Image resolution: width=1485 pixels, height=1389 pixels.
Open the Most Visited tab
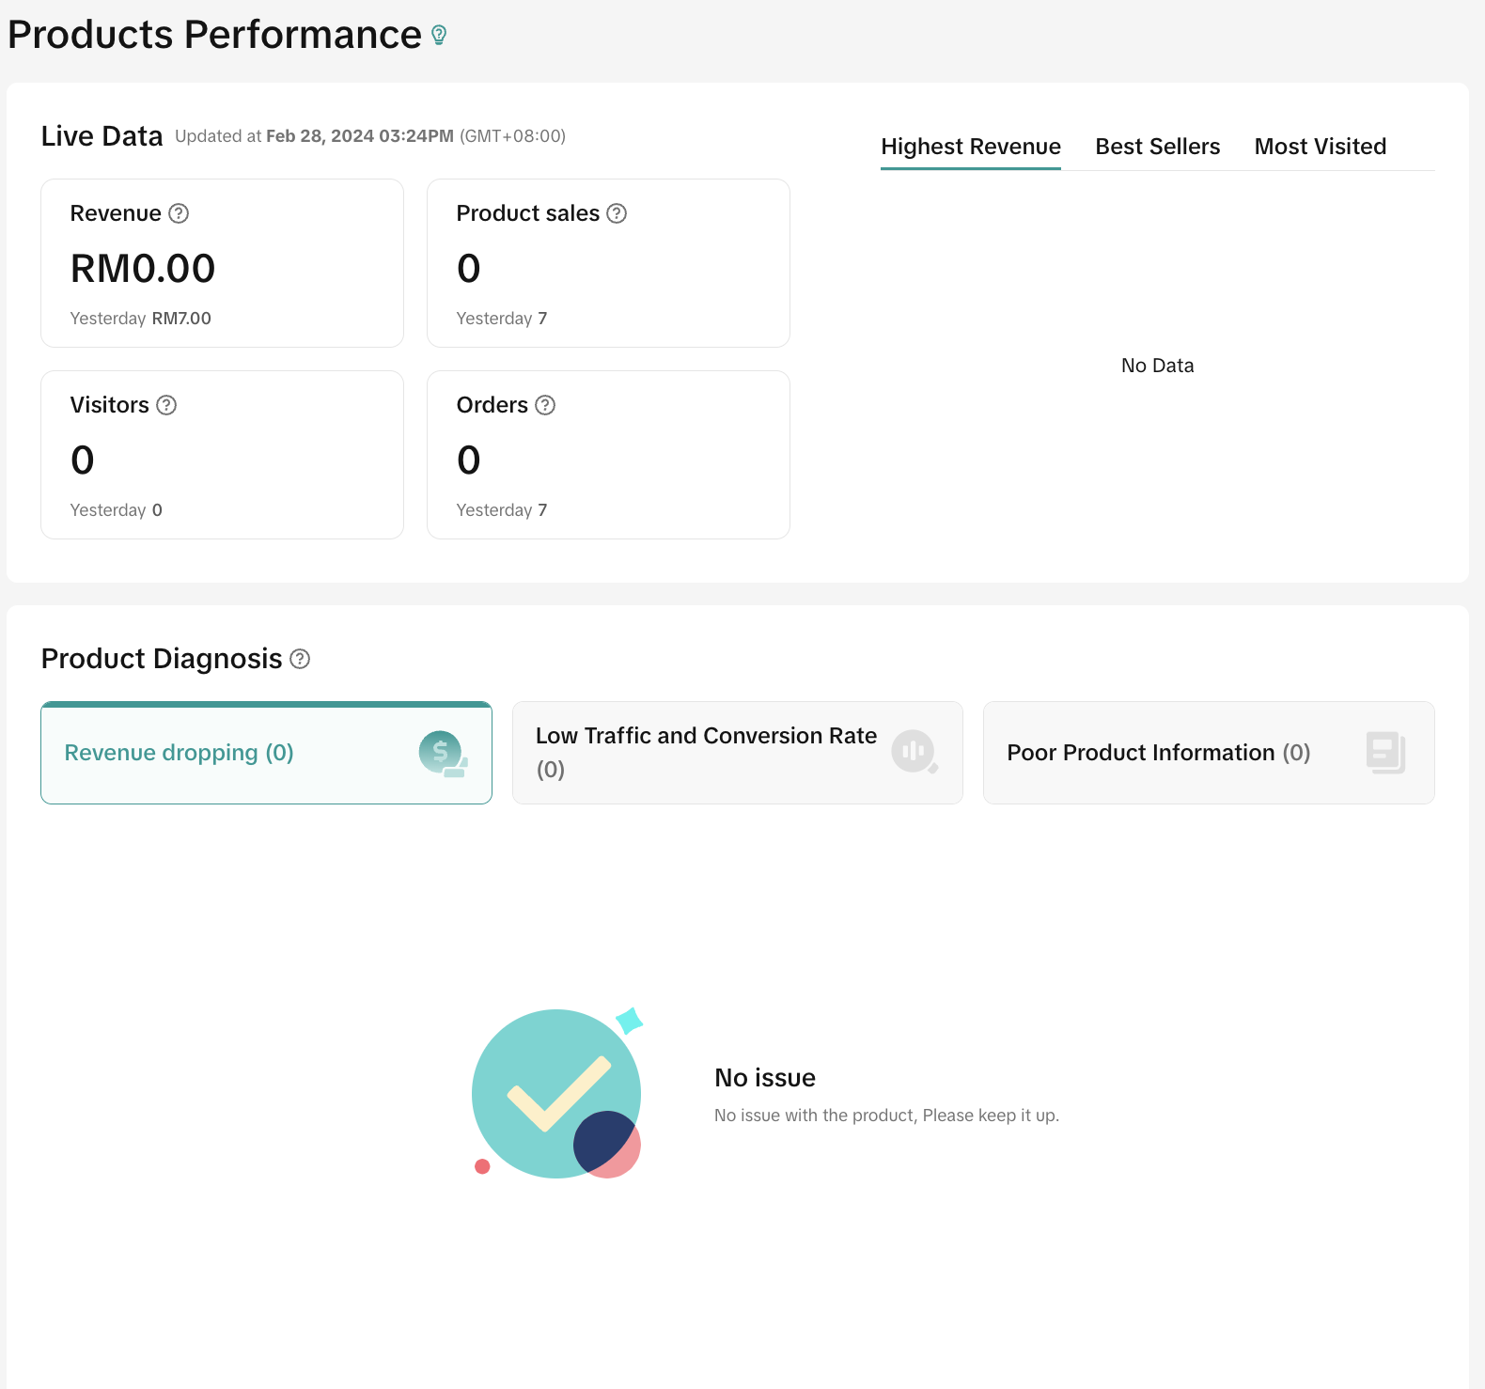(x=1320, y=147)
